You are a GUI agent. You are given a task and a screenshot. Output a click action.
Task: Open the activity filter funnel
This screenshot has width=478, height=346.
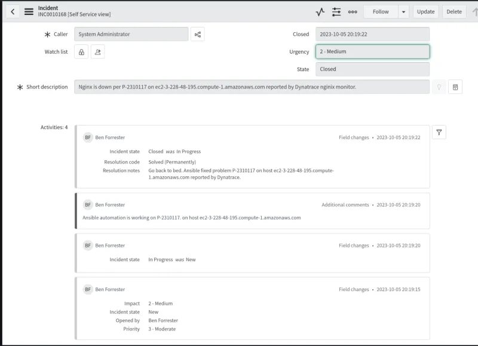(x=439, y=133)
